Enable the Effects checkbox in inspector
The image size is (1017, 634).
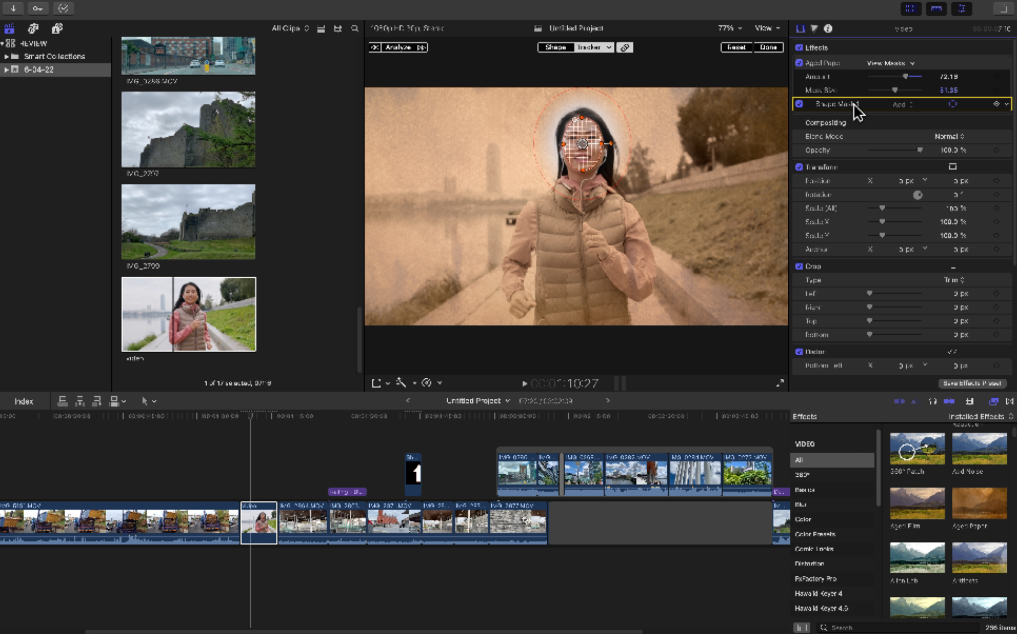point(799,48)
